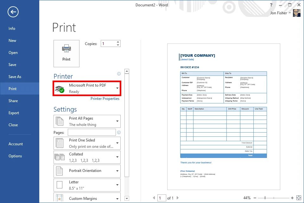Click the Jon Fisher profile picture
Viewport: 304px width, 203px height.
tap(297, 13)
